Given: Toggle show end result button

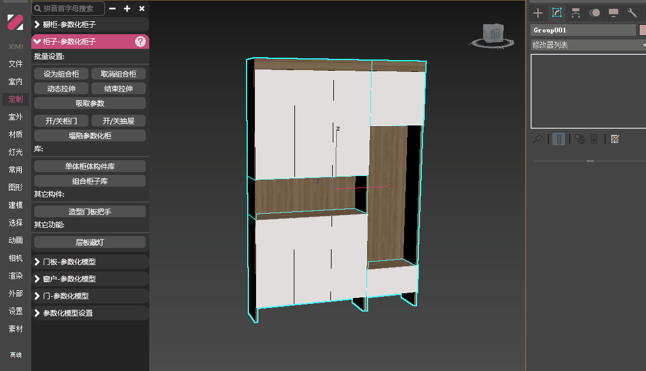Looking at the screenshot, I should click(559, 139).
